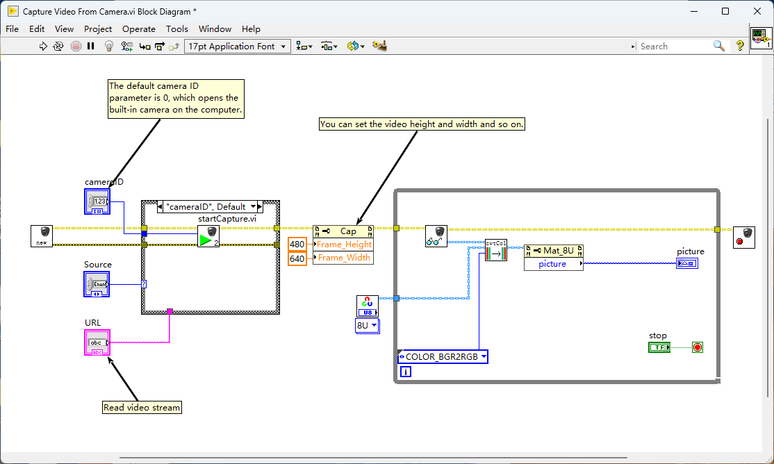The width and height of the screenshot is (774, 464).
Task: Click the Clean Up Diagram icon
Action: [379, 46]
